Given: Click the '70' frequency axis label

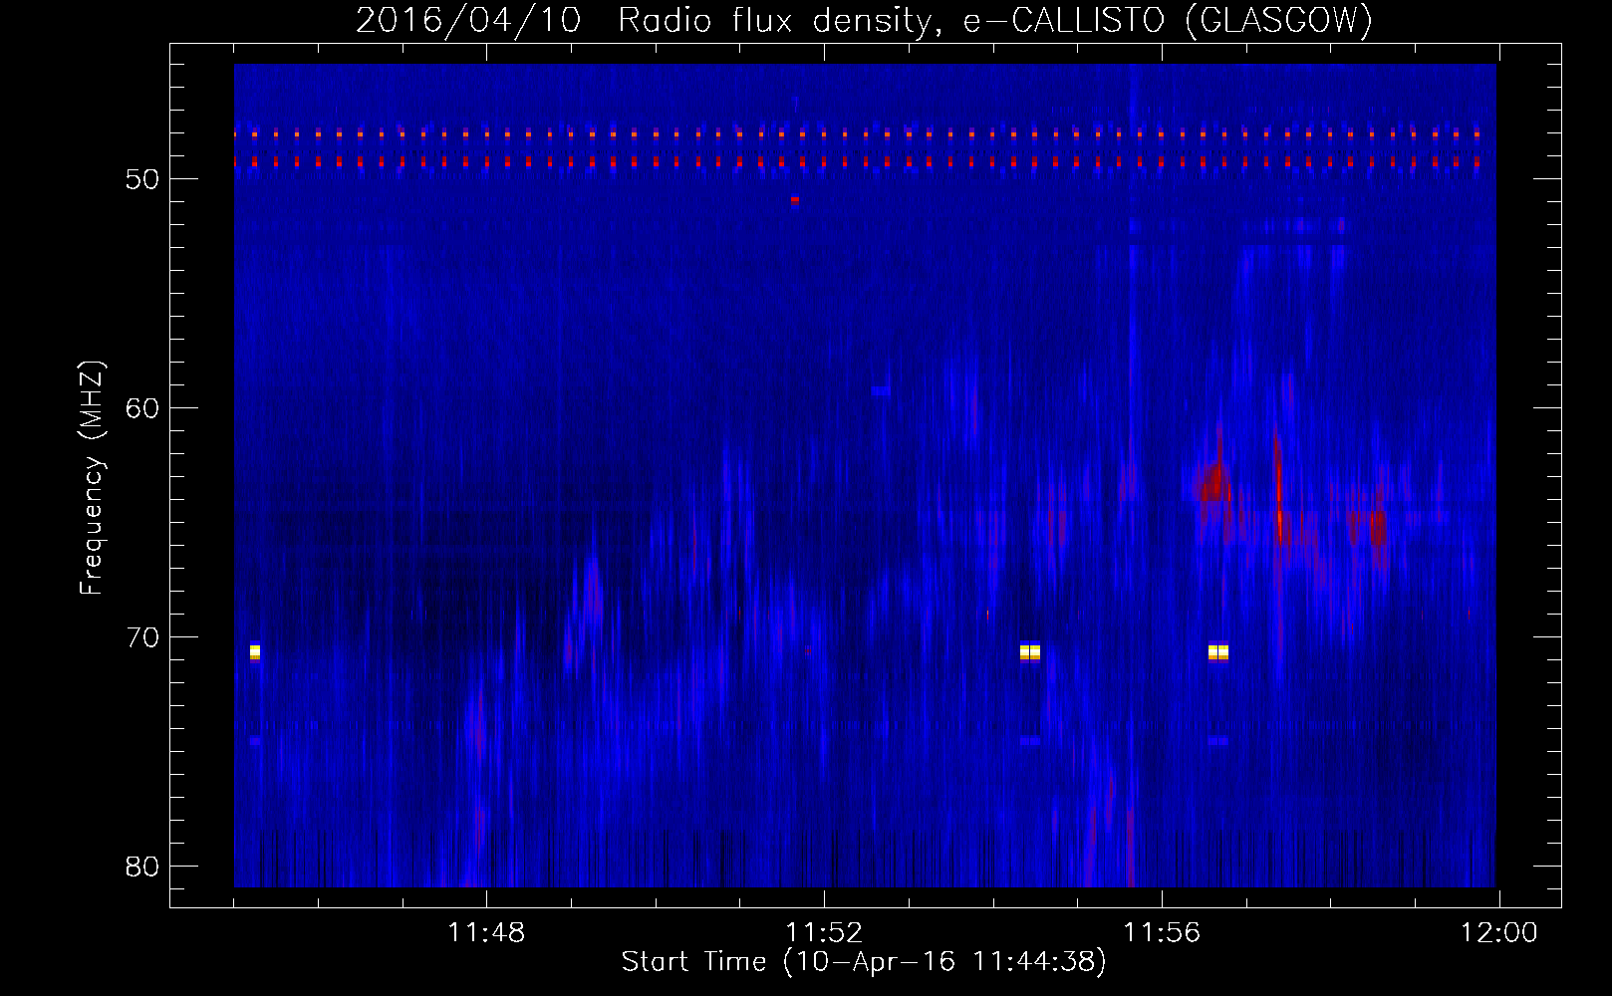Looking at the screenshot, I should 143,637.
